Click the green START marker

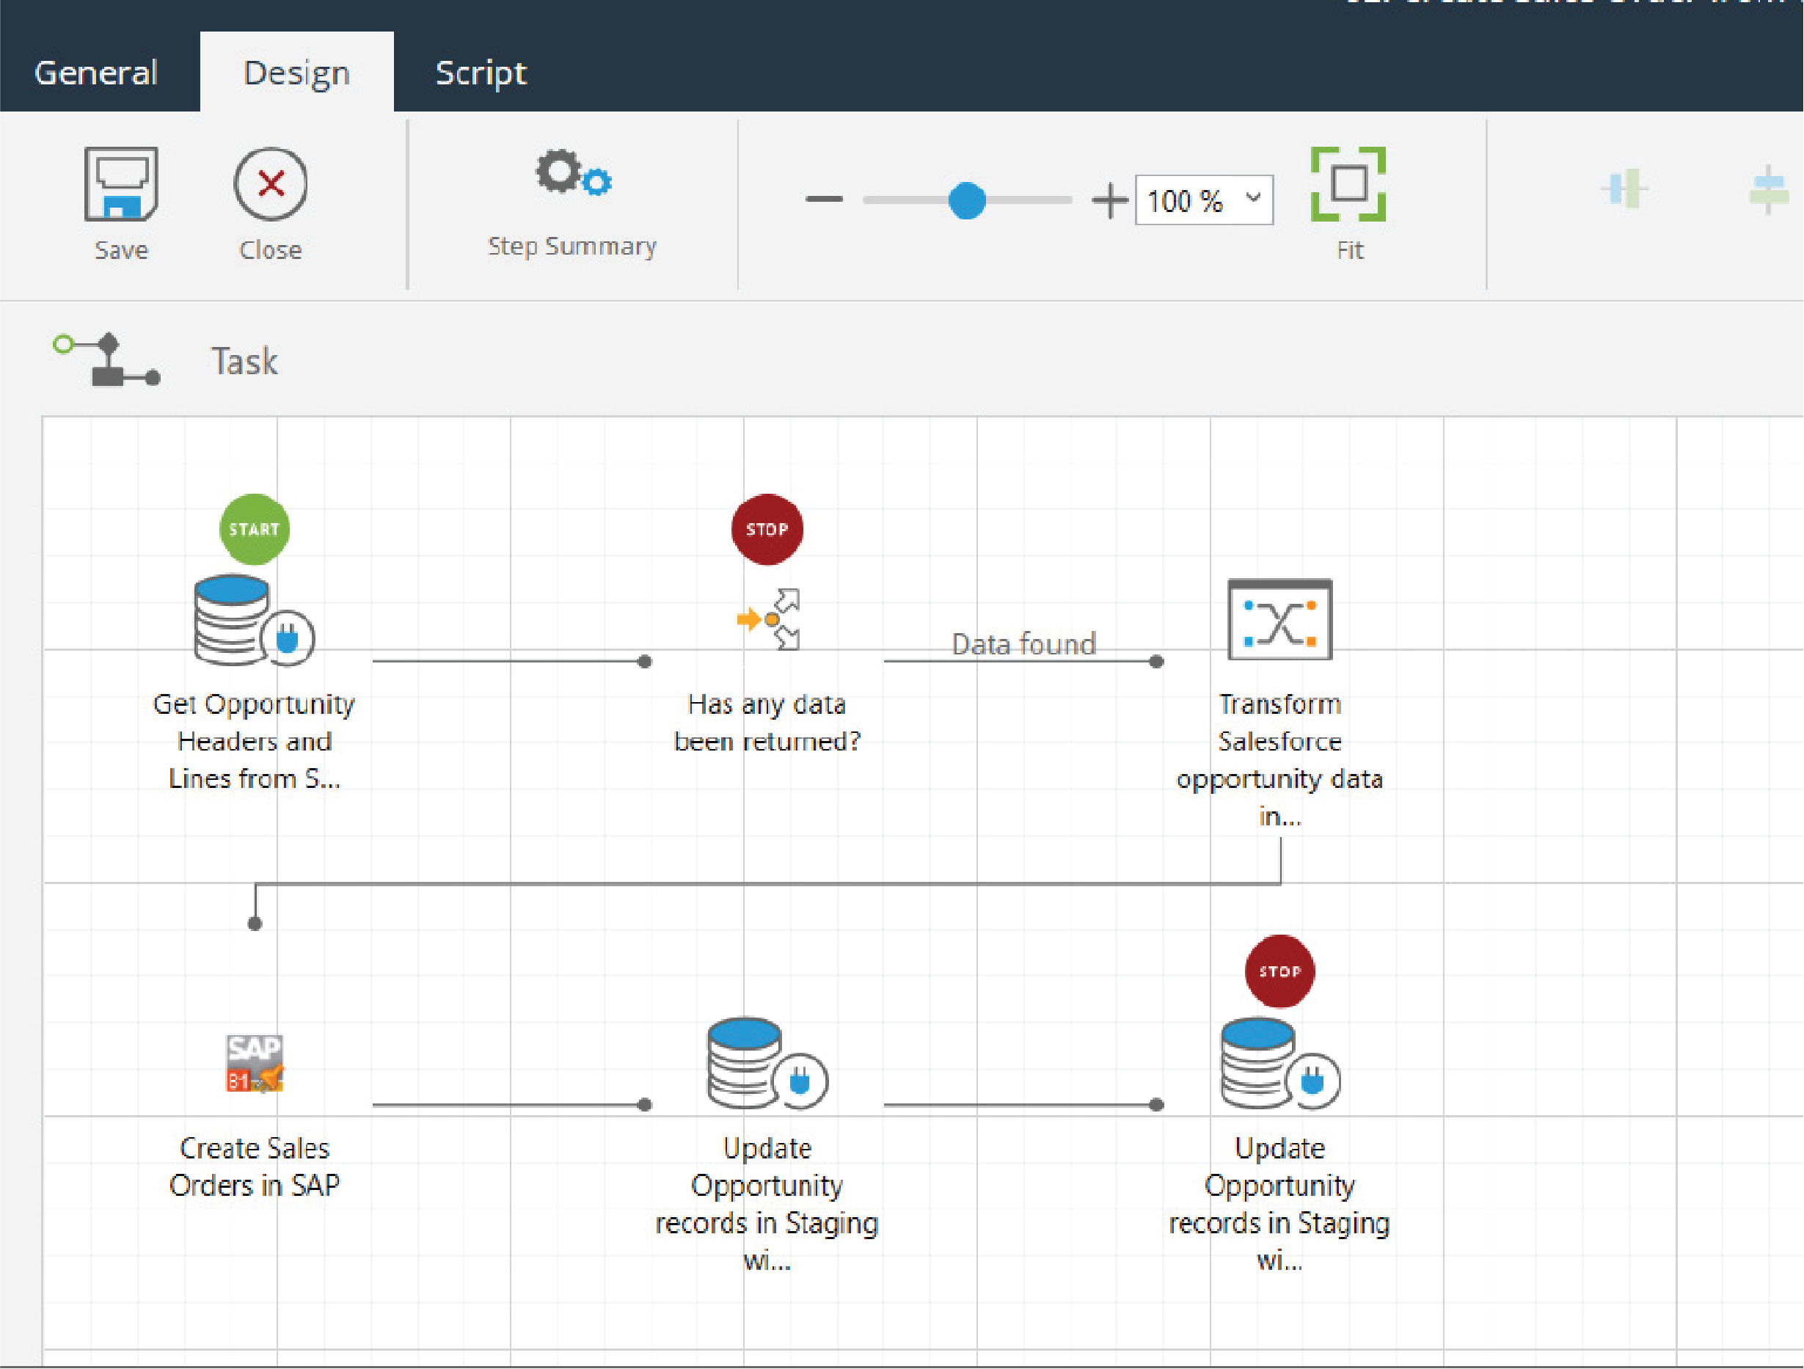(x=255, y=529)
